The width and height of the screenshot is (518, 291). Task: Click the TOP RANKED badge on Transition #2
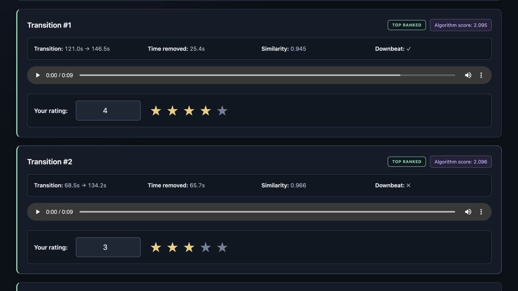[x=407, y=162]
